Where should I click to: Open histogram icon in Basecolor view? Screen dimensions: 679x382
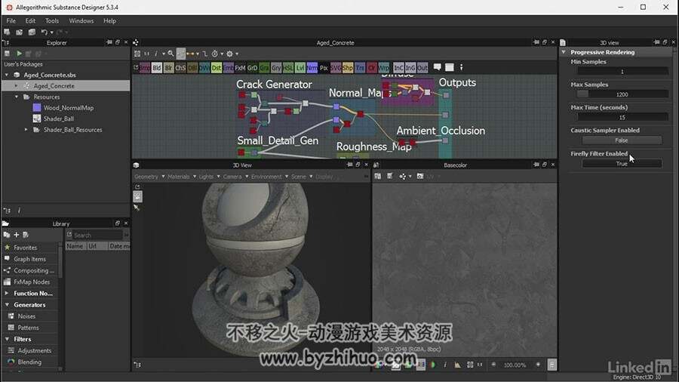point(457,365)
